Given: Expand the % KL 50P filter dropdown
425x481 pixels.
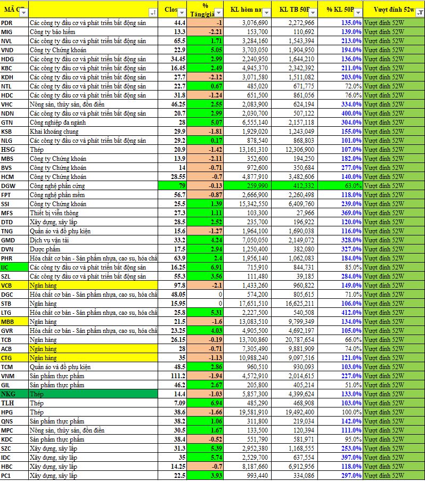Looking at the screenshot, I should pyautogui.click(x=358, y=13).
